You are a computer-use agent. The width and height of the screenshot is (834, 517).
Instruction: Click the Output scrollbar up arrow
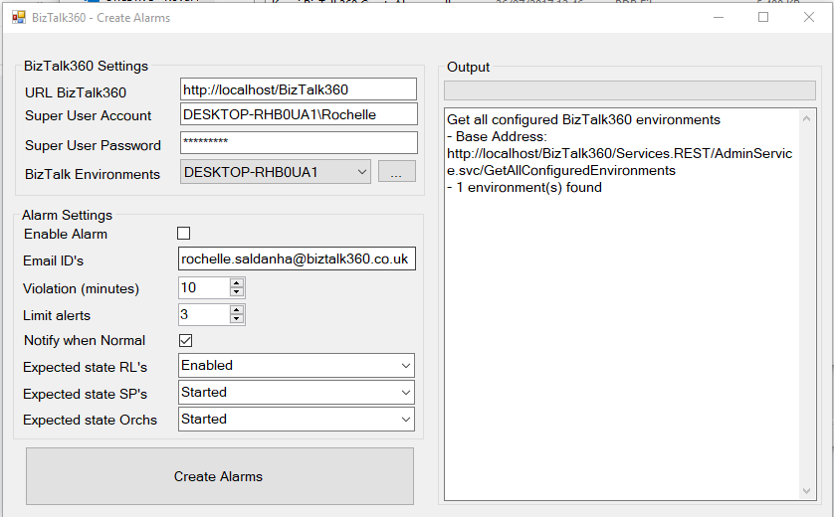(806, 118)
